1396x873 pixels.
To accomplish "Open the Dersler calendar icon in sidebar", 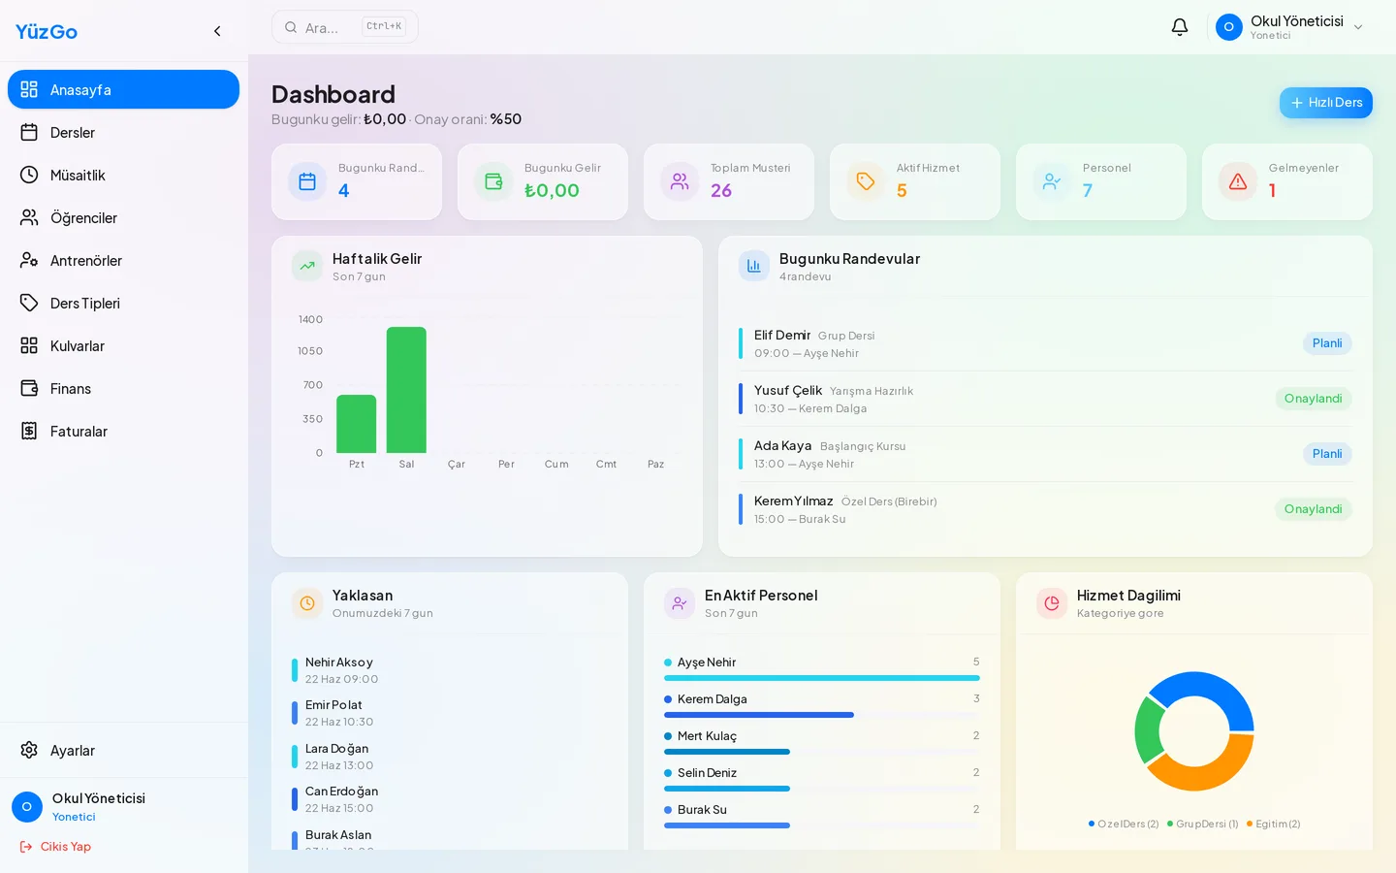I will point(29,133).
